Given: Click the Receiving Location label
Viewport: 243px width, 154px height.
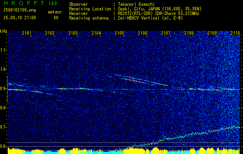Looking at the screenshot, I should (x=90, y=9).
